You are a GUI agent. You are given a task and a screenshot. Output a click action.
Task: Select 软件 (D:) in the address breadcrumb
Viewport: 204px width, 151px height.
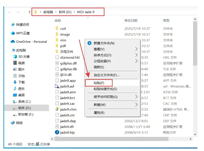(65, 12)
